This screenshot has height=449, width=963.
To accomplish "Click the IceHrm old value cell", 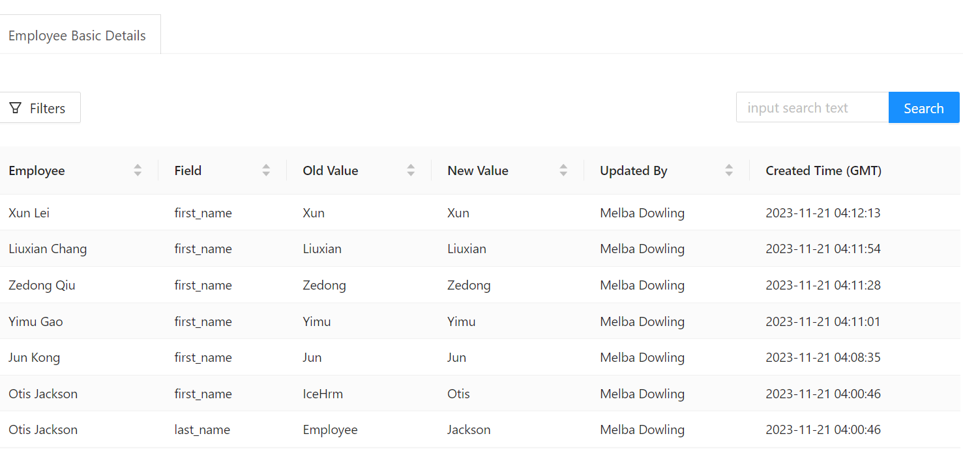I will 323,394.
